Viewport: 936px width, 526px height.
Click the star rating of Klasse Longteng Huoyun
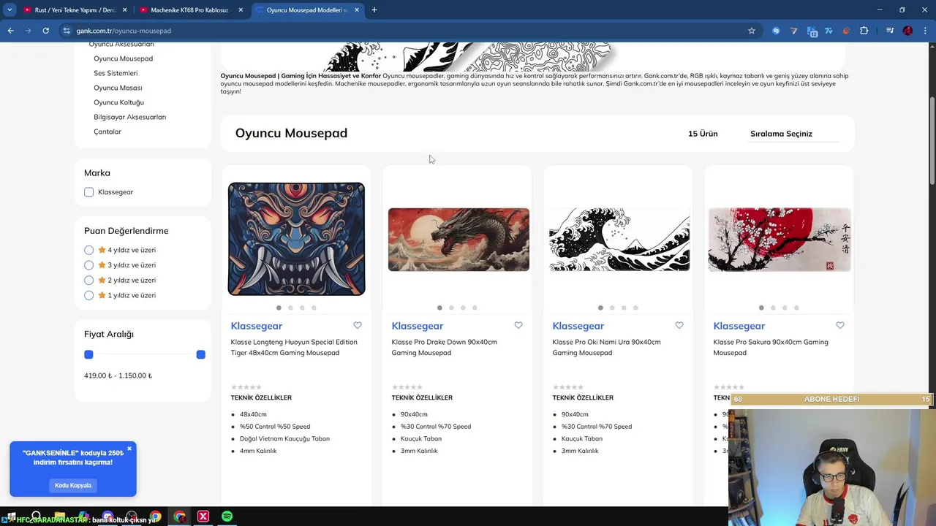coord(246,387)
